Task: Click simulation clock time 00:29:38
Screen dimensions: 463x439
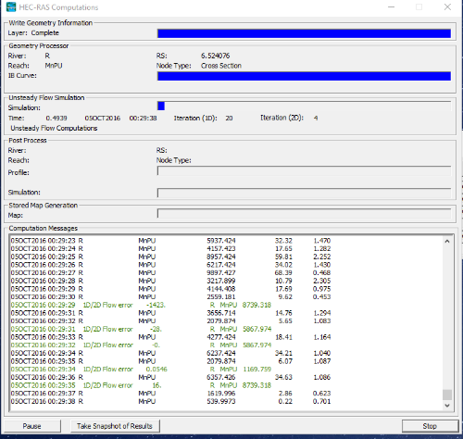Action: 143,118
